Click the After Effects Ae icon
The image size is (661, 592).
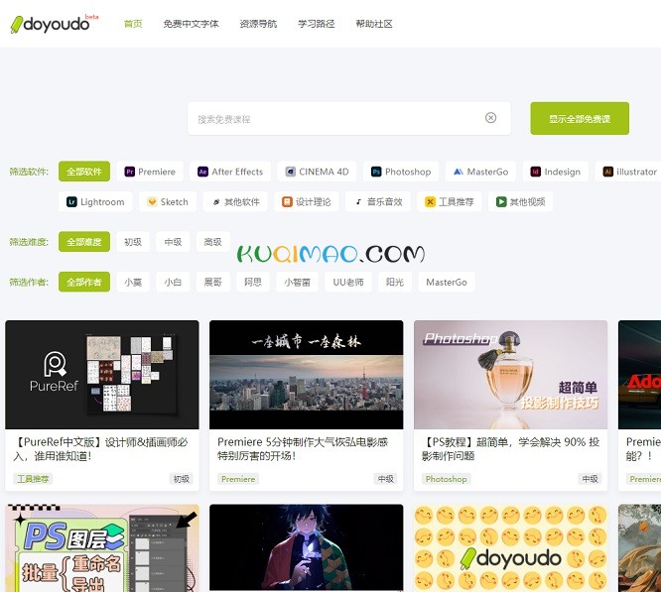pyautogui.click(x=202, y=172)
